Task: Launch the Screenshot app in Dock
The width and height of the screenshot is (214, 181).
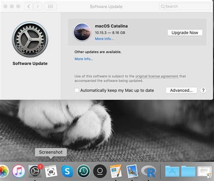Action: click(x=51, y=172)
